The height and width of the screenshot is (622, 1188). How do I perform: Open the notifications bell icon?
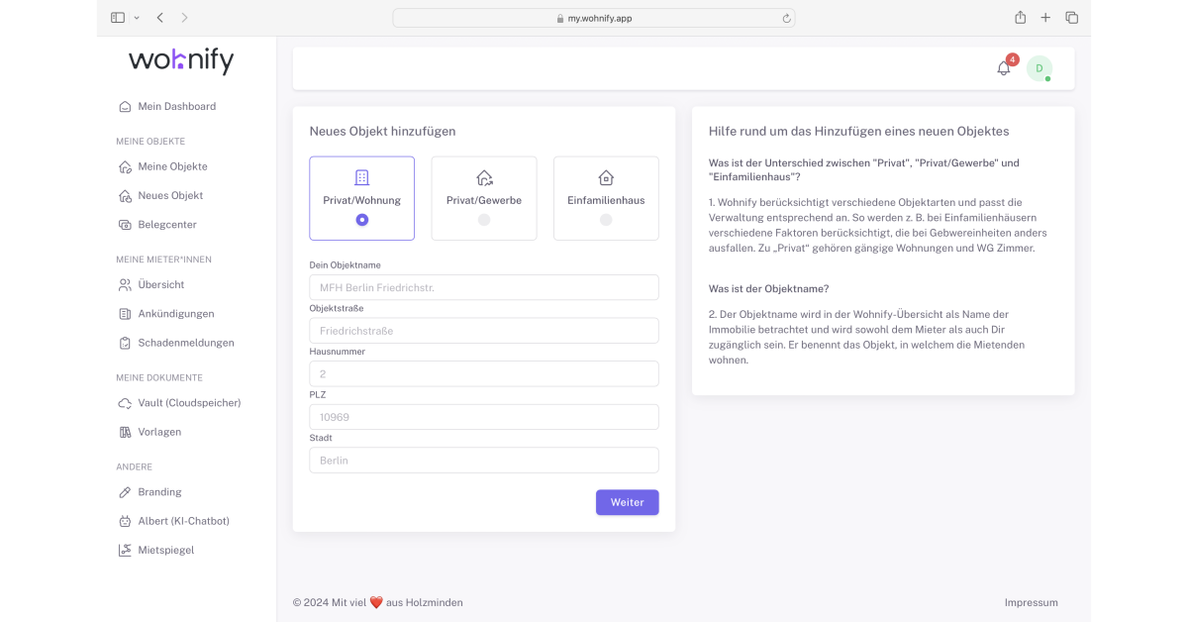click(x=1003, y=68)
